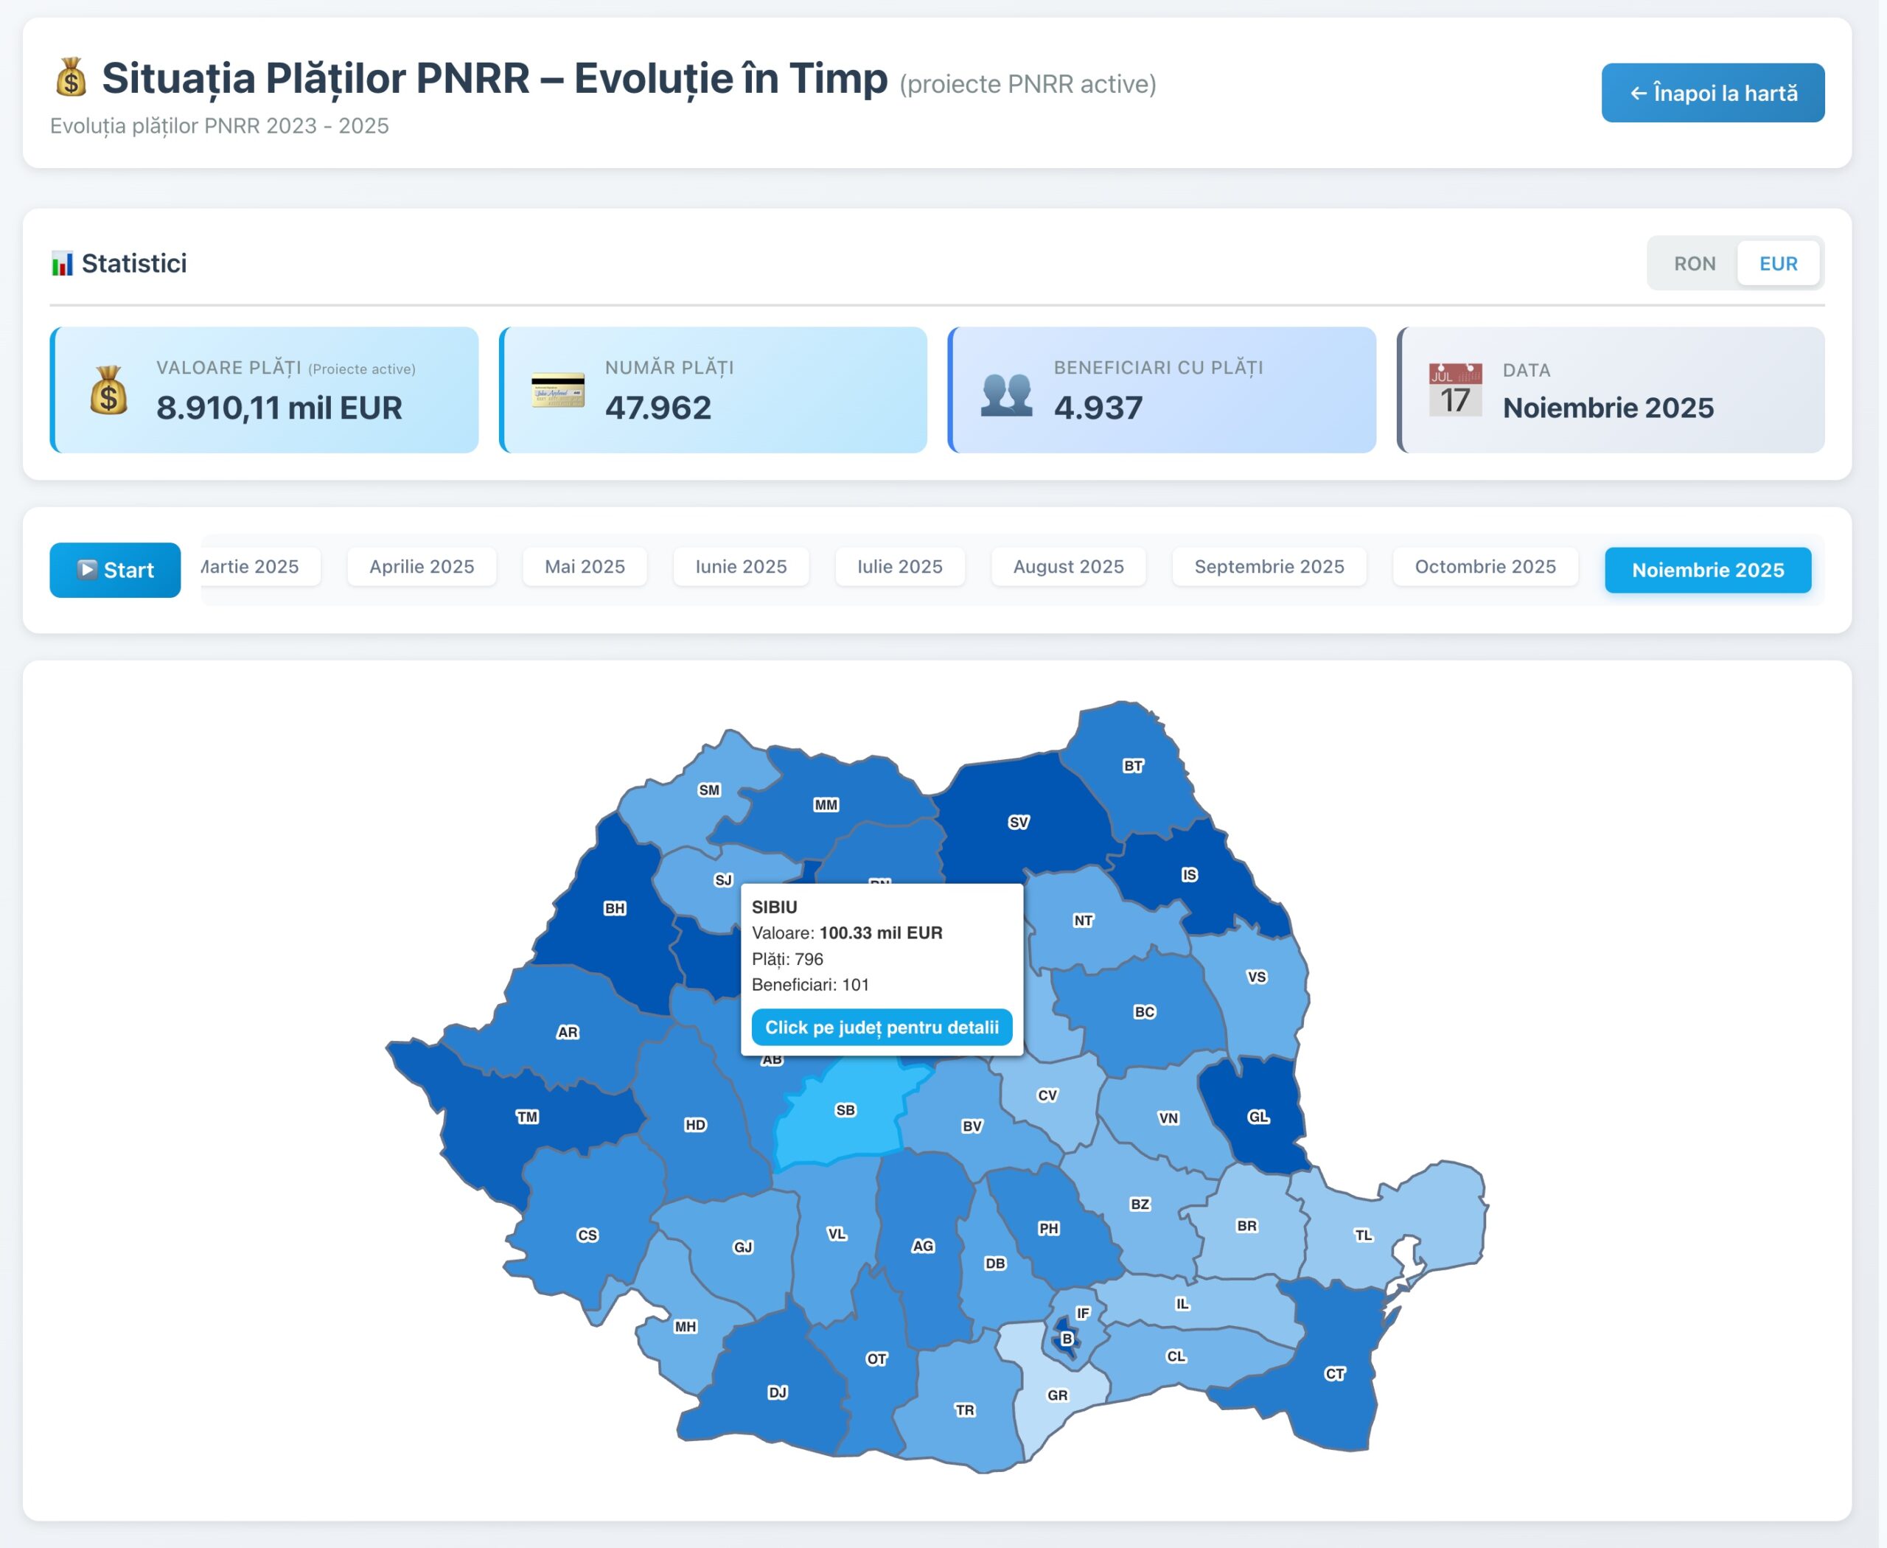
Task: Select the August 2025 month
Action: (1068, 566)
